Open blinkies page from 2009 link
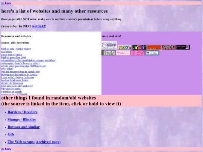 click(x=14, y=57)
